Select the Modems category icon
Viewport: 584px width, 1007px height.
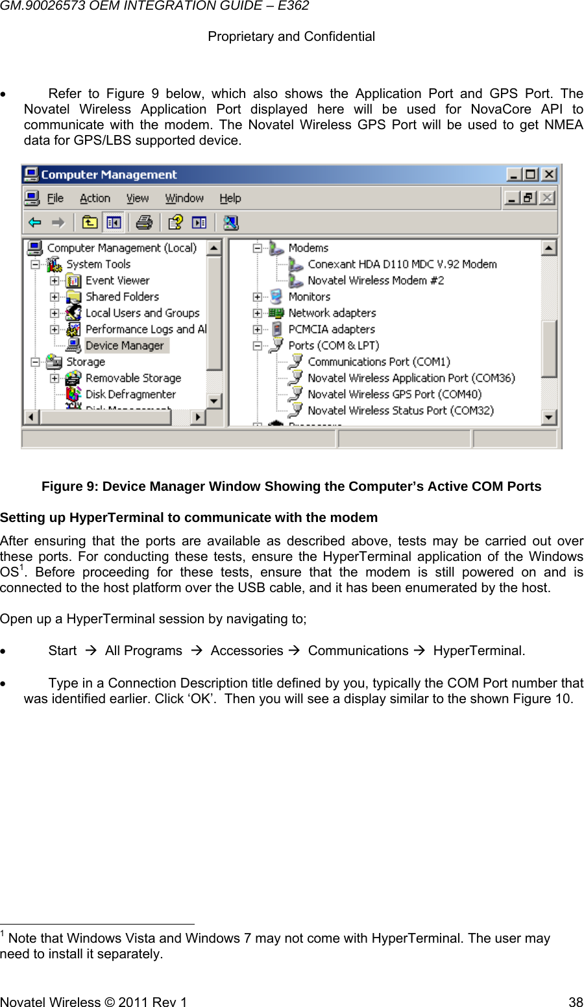277,248
